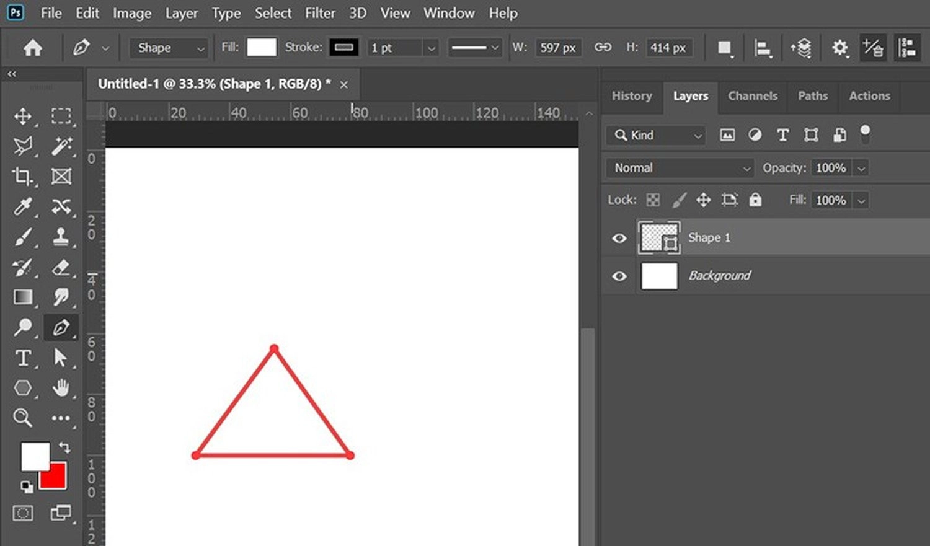Click the Stroke color swatch
Viewport: 930px width, 546px height.
344,48
